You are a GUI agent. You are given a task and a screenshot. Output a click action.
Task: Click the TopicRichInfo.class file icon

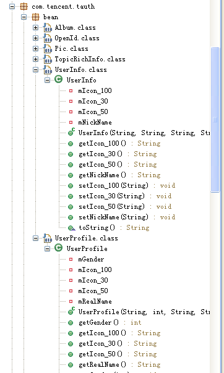pos(48,59)
